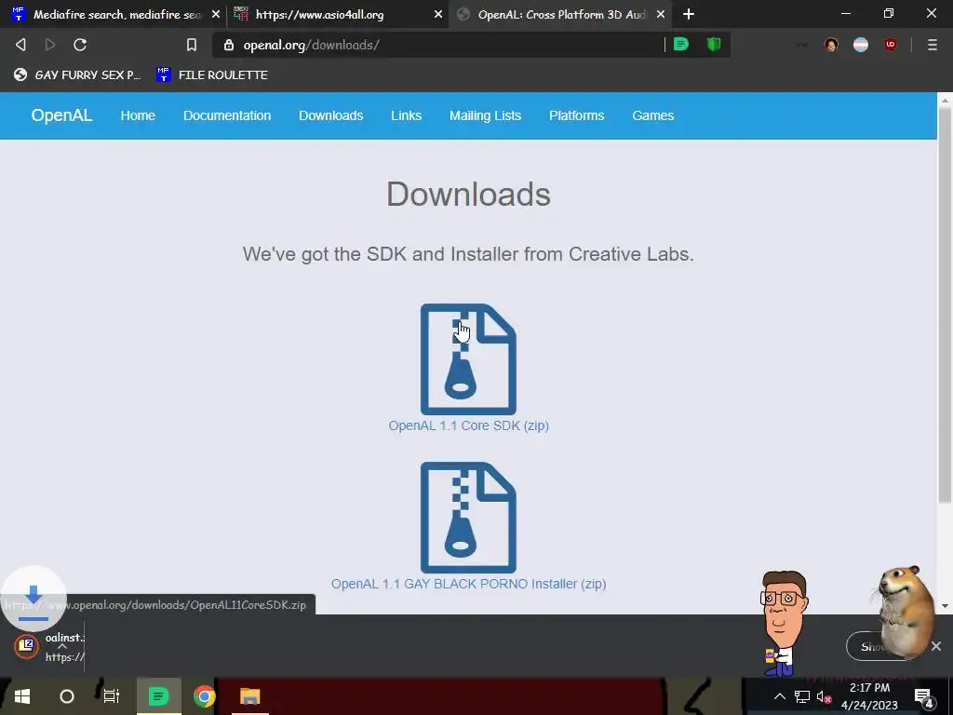Open the clock showing 2:17 PM
This screenshot has height=715, width=953.
[x=869, y=696]
